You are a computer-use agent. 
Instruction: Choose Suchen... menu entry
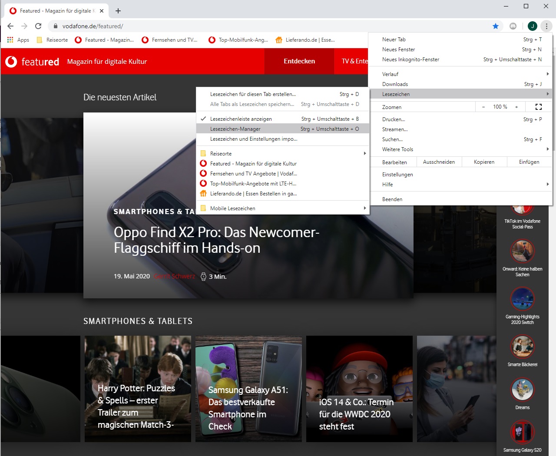click(460, 139)
